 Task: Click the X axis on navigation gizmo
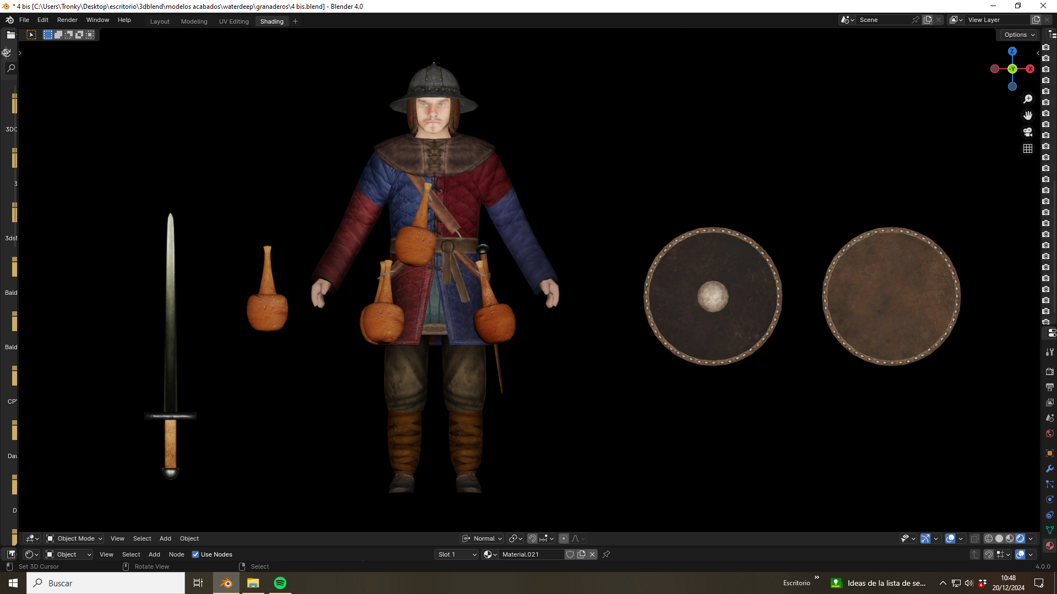1029,69
